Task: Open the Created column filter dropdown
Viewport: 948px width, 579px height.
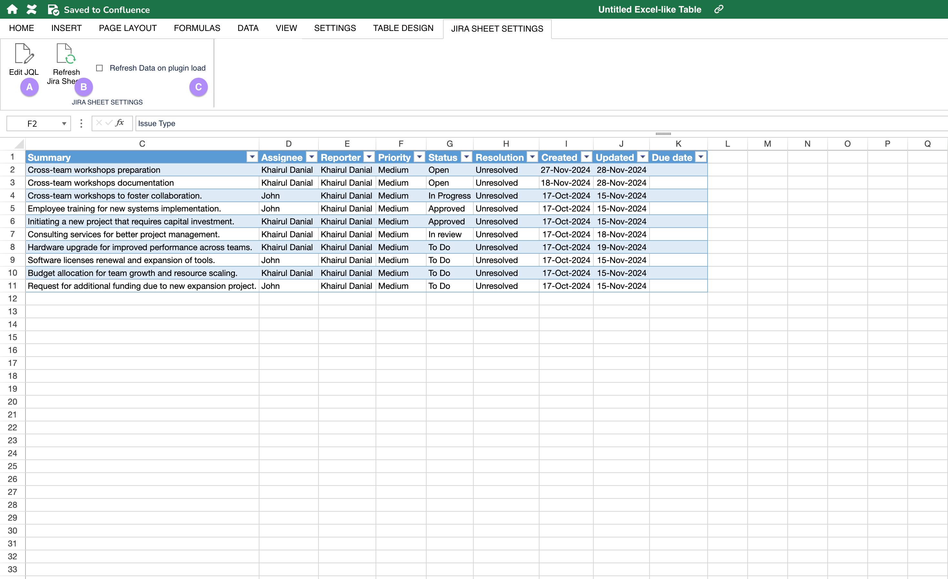Action: (586, 157)
